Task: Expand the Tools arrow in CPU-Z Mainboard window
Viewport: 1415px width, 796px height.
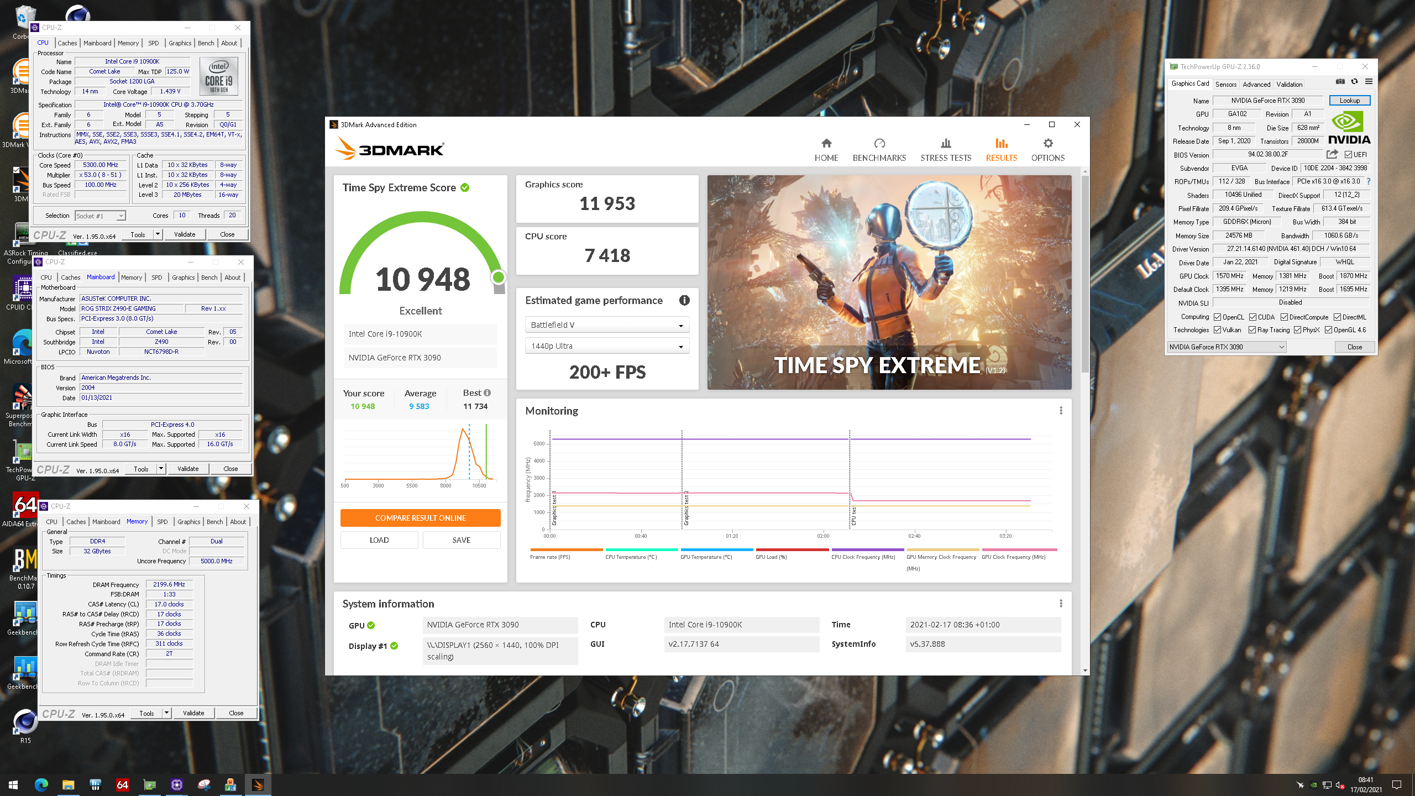Action: (x=161, y=469)
